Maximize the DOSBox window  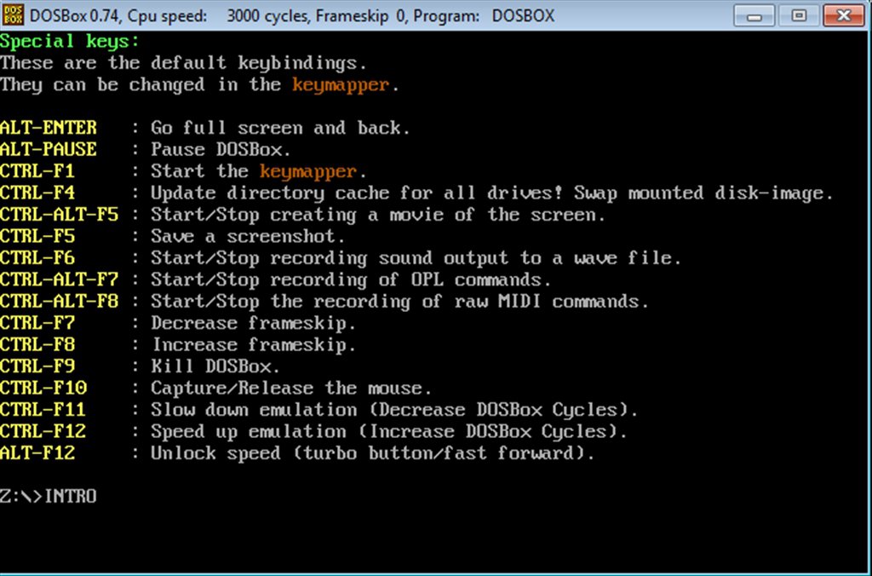pos(798,15)
